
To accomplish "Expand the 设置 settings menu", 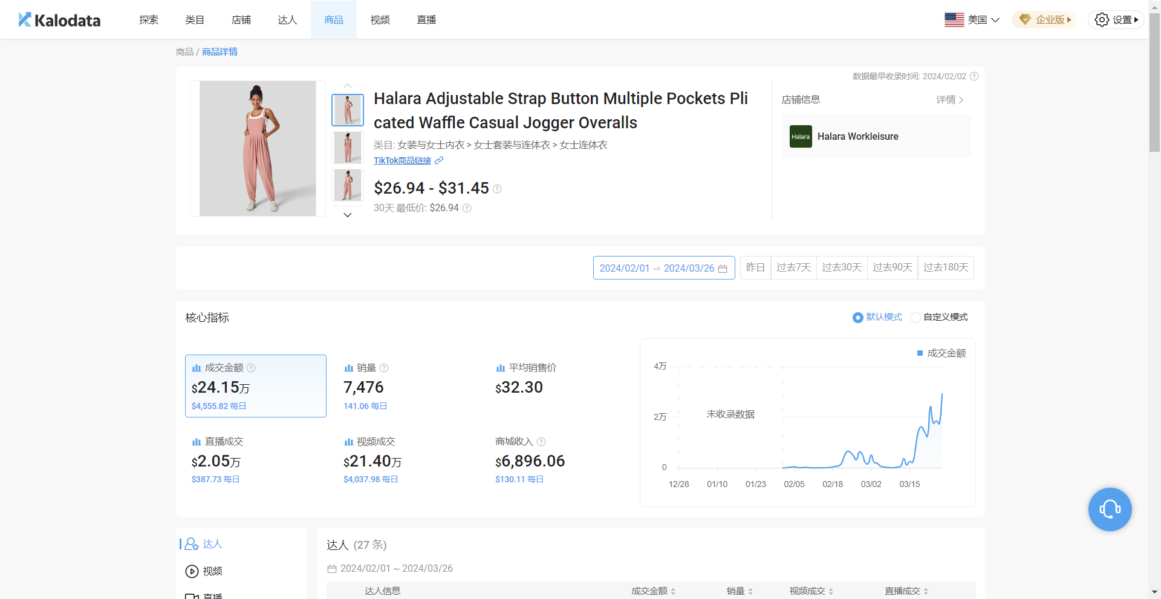I will 1116,20.
